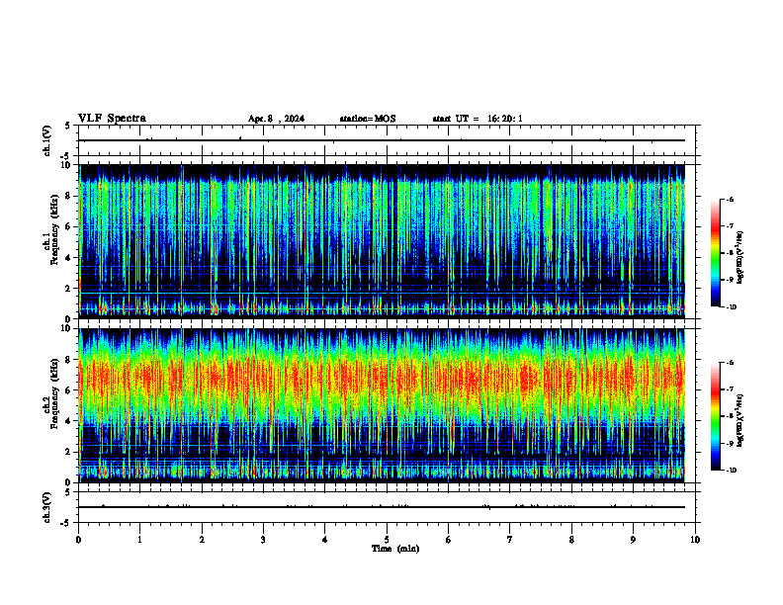Select the date text "Apr. 8 , 2024"

(276, 119)
